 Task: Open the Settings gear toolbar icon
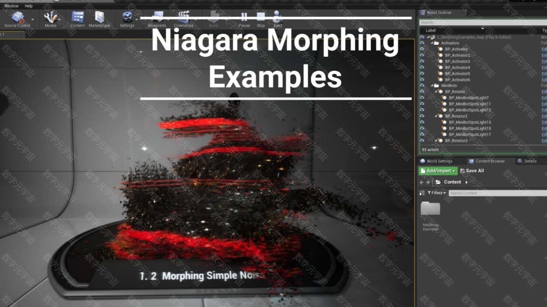tap(127, 17)
